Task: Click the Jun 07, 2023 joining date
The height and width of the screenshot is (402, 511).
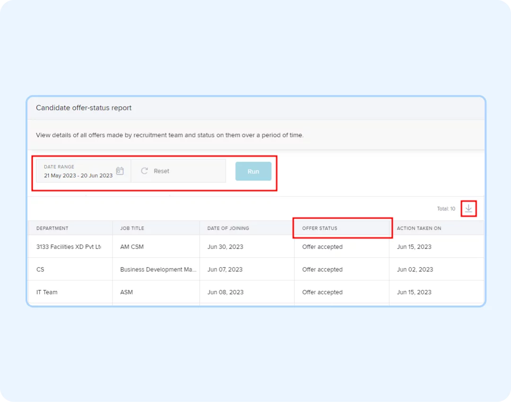Action: [225, 270]
